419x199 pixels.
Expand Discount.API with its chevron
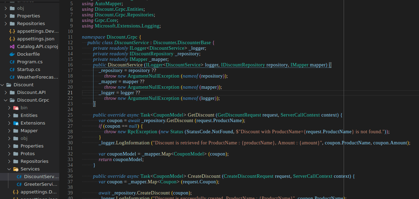(6, 92)
